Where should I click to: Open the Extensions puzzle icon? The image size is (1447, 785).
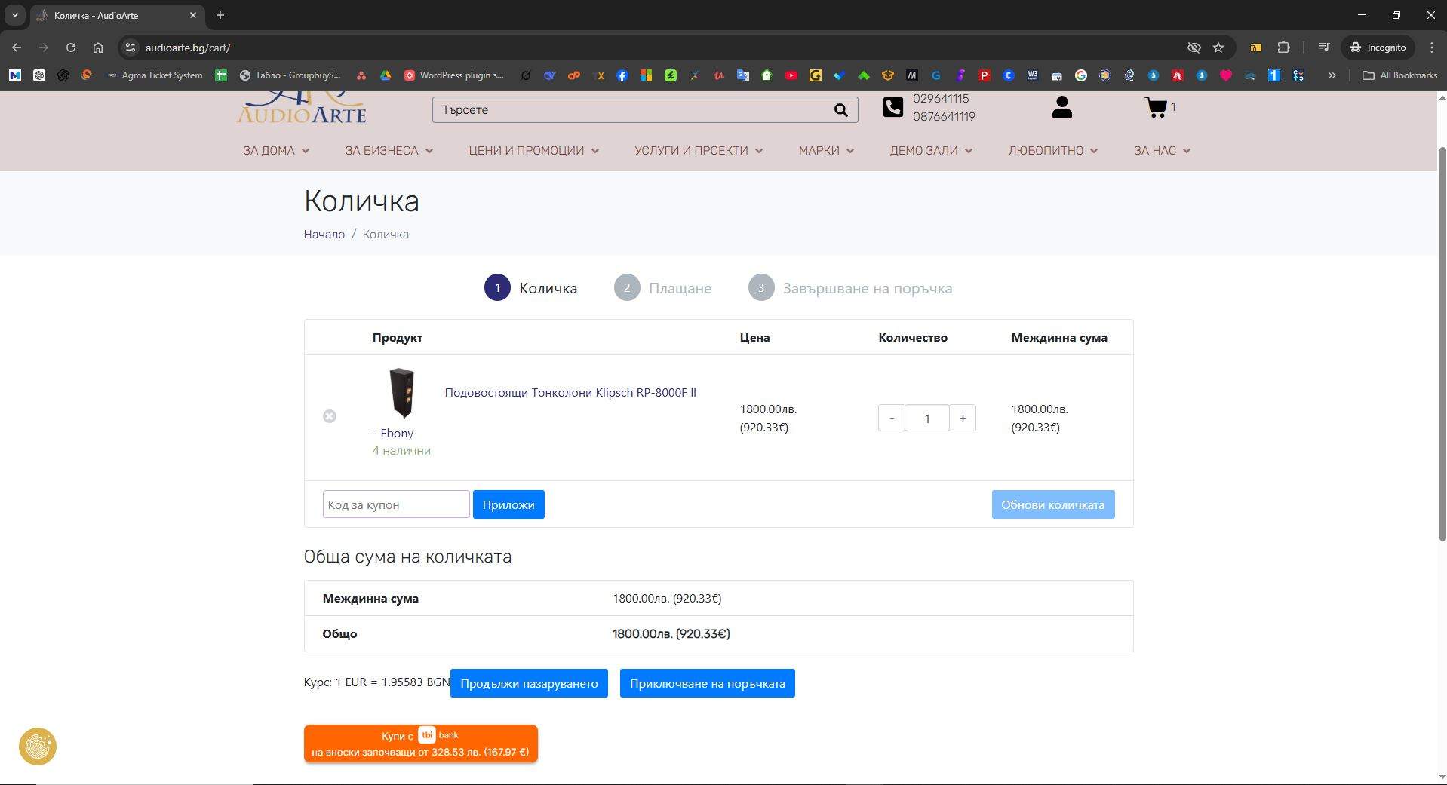click(x=1283, y=48)
